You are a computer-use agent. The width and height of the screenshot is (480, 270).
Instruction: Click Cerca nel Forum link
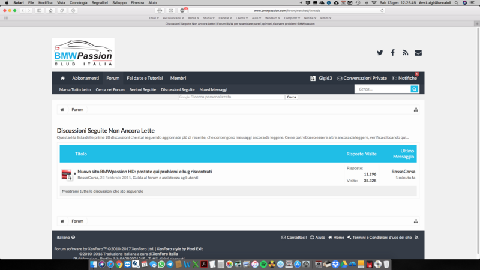click(110, 89)
